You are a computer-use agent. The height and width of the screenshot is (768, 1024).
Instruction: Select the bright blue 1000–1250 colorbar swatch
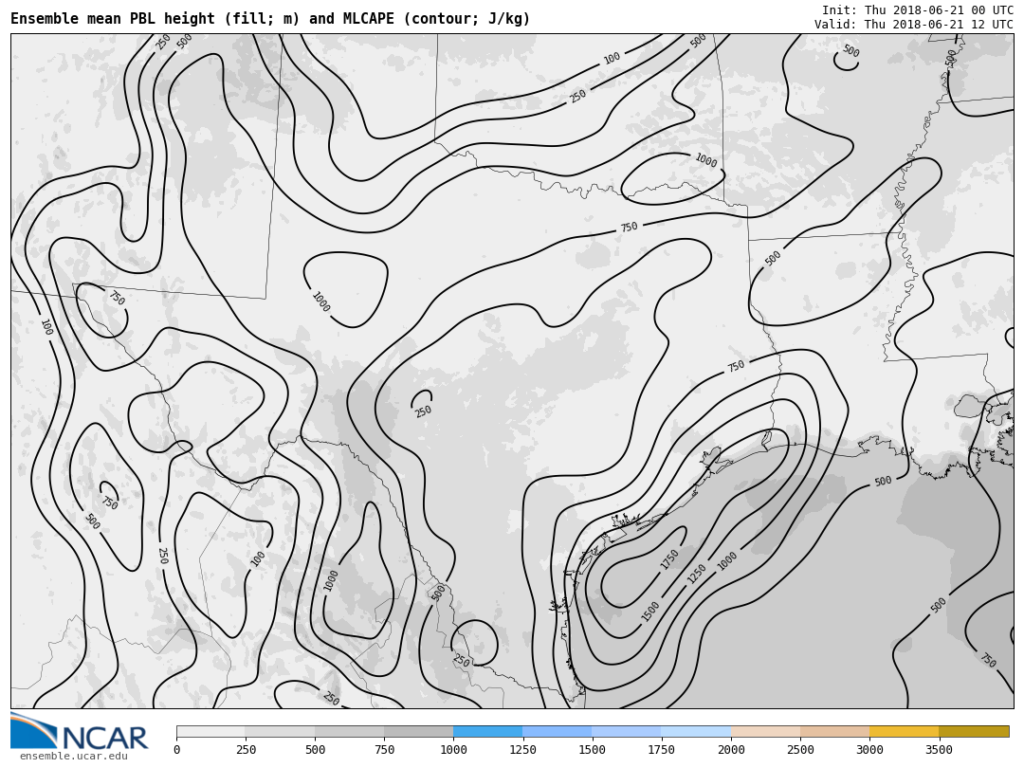tap(487, 732)
